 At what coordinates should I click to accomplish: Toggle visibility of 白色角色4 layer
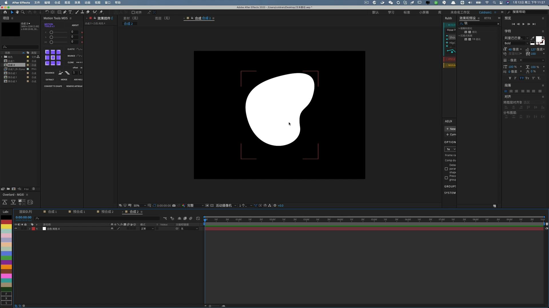[16, 229]
